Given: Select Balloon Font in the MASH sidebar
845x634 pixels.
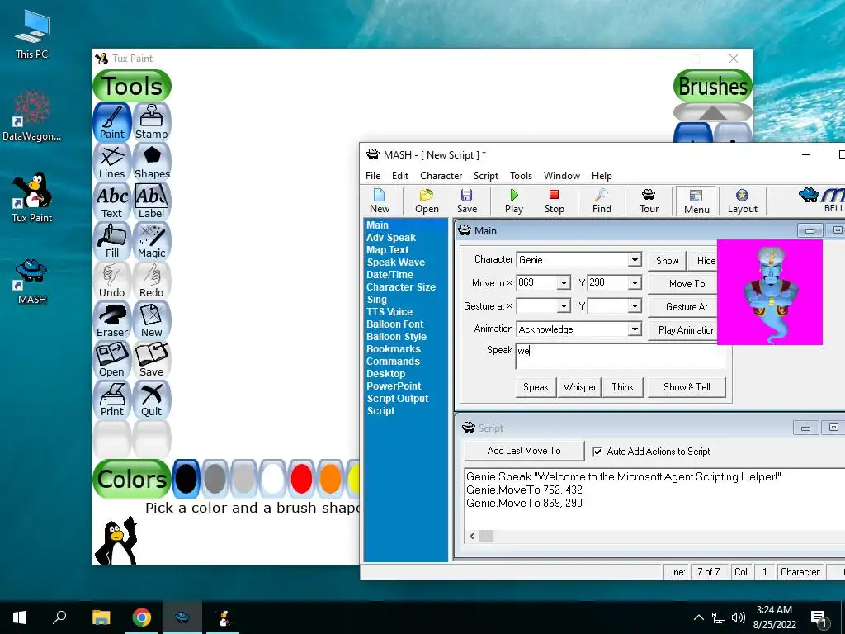Looking at the screenshot, I should click(x=395, y=324).
